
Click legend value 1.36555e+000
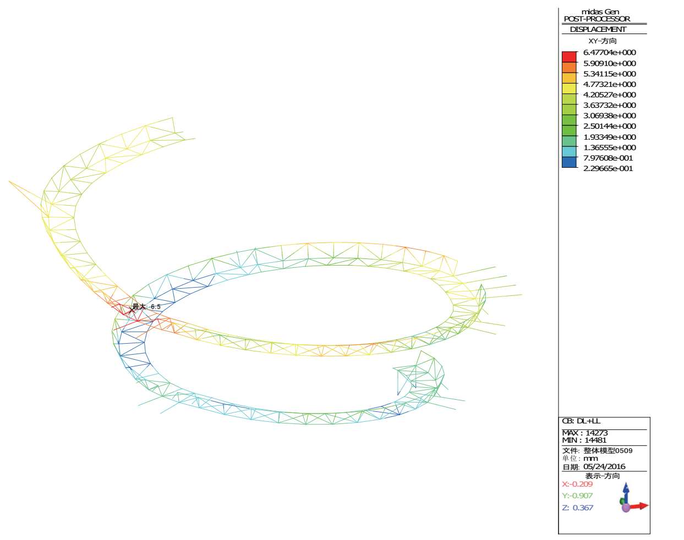pyautogui.click(x=609, y=147)
